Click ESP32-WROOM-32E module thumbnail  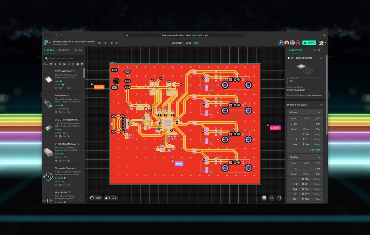point(48,79)
